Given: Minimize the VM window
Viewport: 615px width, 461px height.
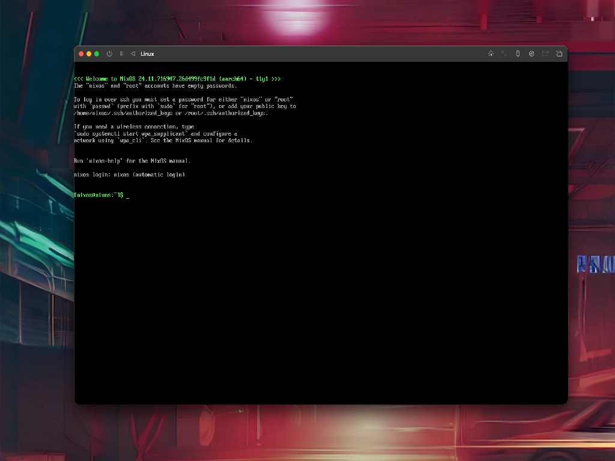Looking at the screenshot, I should pyautogui.click(x=88, y=53).
